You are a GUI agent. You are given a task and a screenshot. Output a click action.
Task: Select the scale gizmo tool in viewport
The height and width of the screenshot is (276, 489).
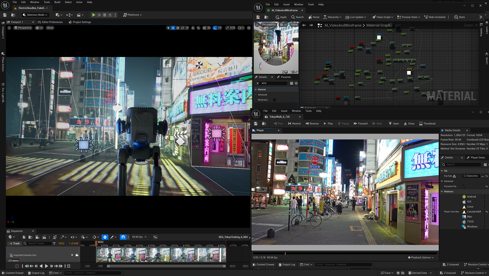187,28
